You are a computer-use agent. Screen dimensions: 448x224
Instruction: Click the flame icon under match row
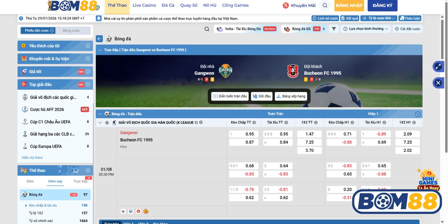tap(138, 211)
